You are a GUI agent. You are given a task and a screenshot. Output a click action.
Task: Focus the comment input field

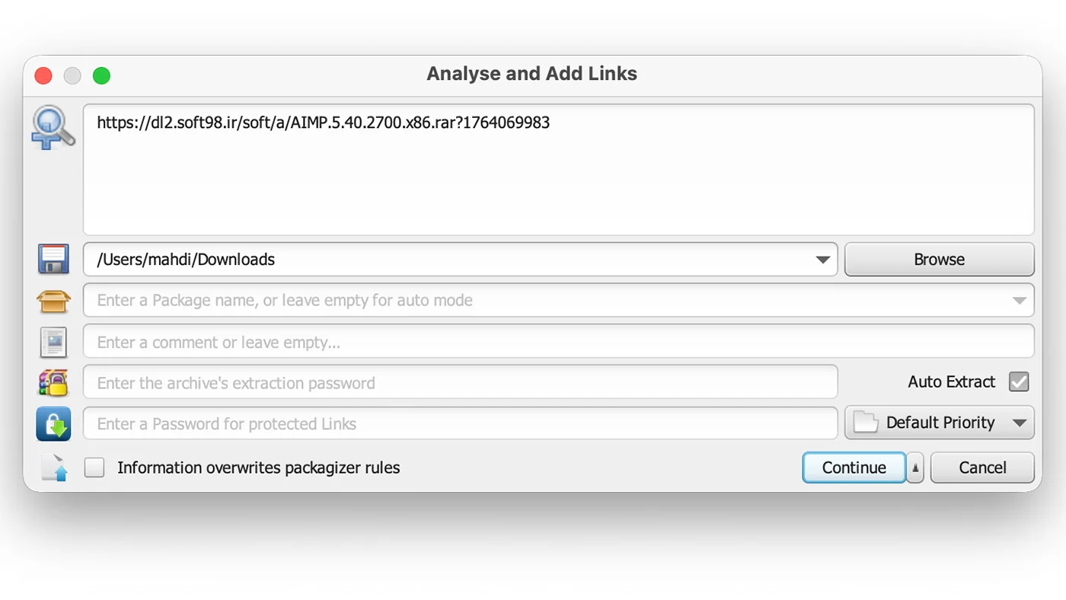coord(558,342)
